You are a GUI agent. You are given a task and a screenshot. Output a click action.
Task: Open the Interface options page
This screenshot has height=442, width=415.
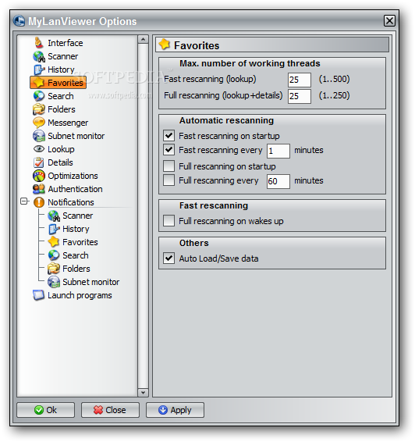click(66, 43)
